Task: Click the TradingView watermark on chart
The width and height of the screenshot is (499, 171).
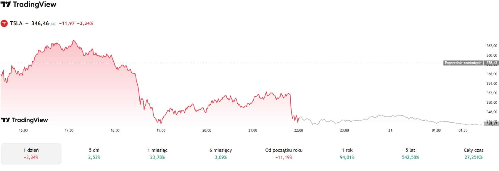Action: [25, 120]
